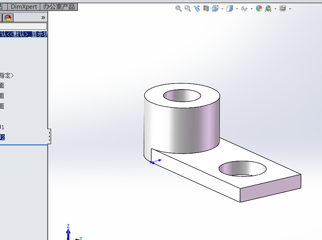Open the DimXpert tab
This screenshot has height=240, width=322.
click(24, 7)
